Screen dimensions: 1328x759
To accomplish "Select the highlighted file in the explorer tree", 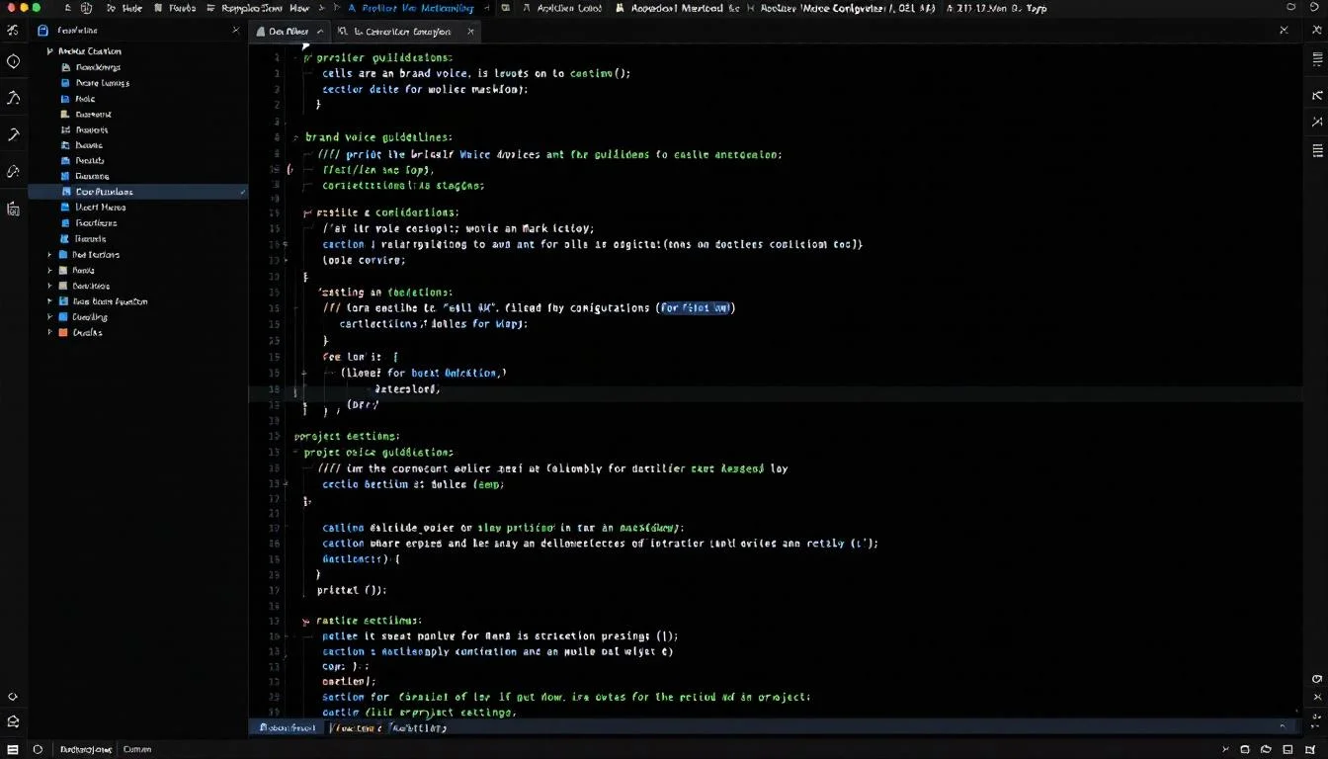I will tap(104, 192).
